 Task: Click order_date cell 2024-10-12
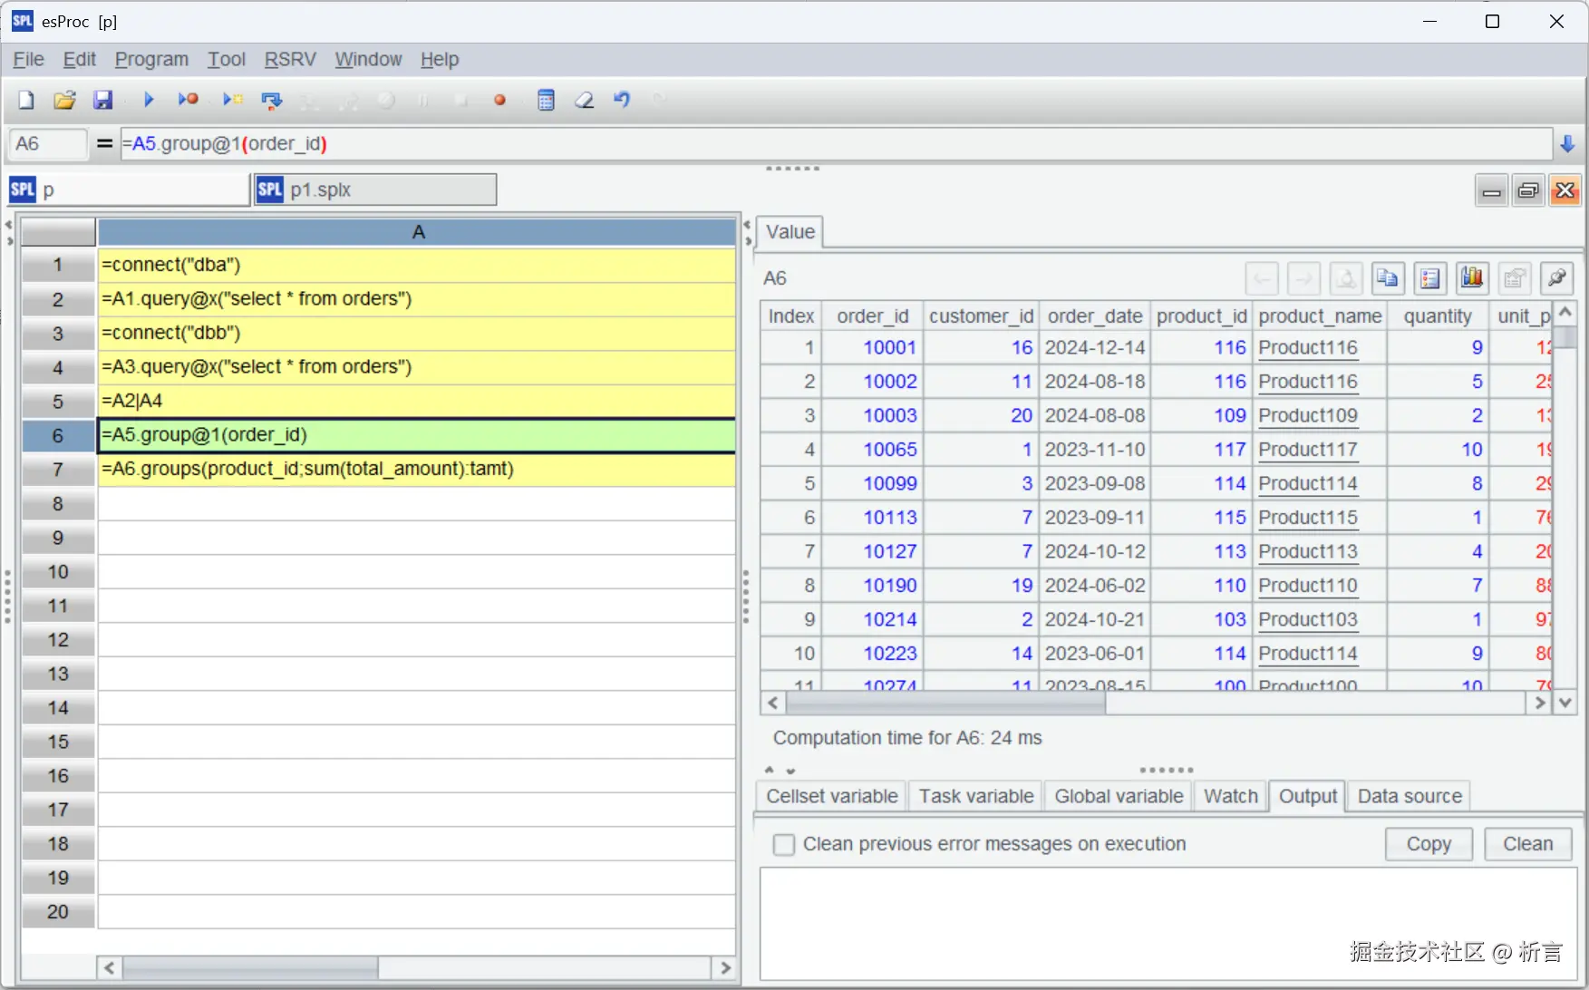[1095, 551]
